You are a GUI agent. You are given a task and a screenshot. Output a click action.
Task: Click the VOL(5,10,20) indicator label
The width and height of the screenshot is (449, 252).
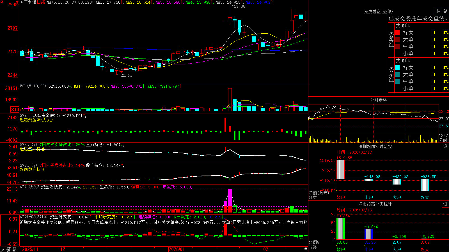tap(33, 86)
